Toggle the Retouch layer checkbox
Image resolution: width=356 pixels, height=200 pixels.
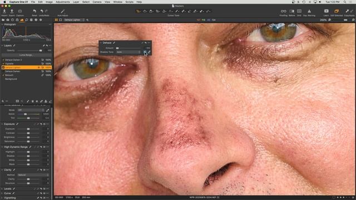pyautogui.click(x=3, y=75)
